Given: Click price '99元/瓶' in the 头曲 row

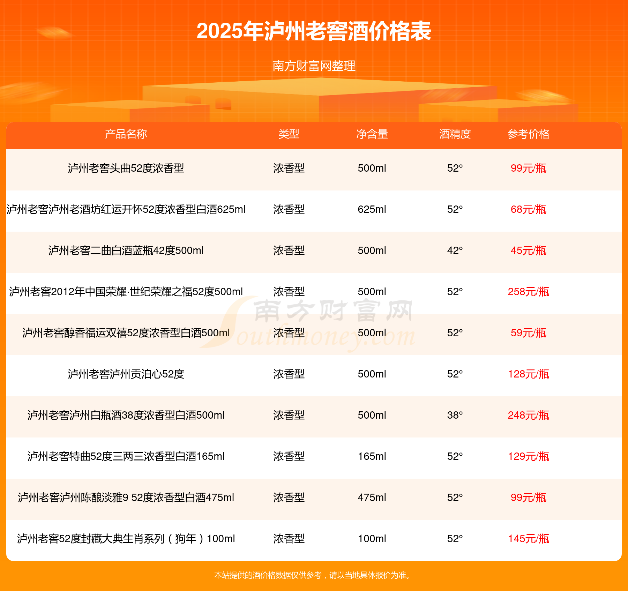Looking at the screenshot, I should tap(529, 168).
